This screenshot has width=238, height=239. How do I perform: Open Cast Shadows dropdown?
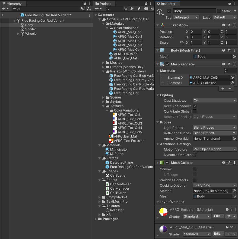(215, 100)
